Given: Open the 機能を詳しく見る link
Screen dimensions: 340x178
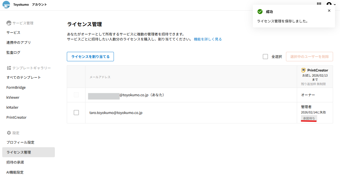Looking at the screenshot, I should (x=208, y=39).
